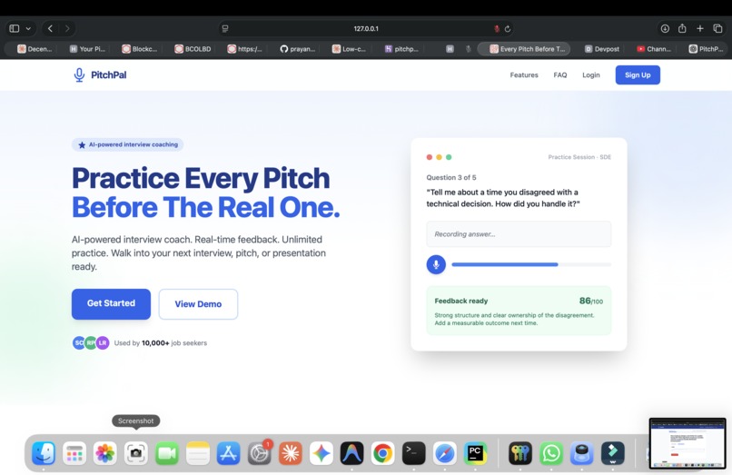Click the red microphone indicator in address bar
The height and width of the screenshot is (475, 732).
click(497, 28)
